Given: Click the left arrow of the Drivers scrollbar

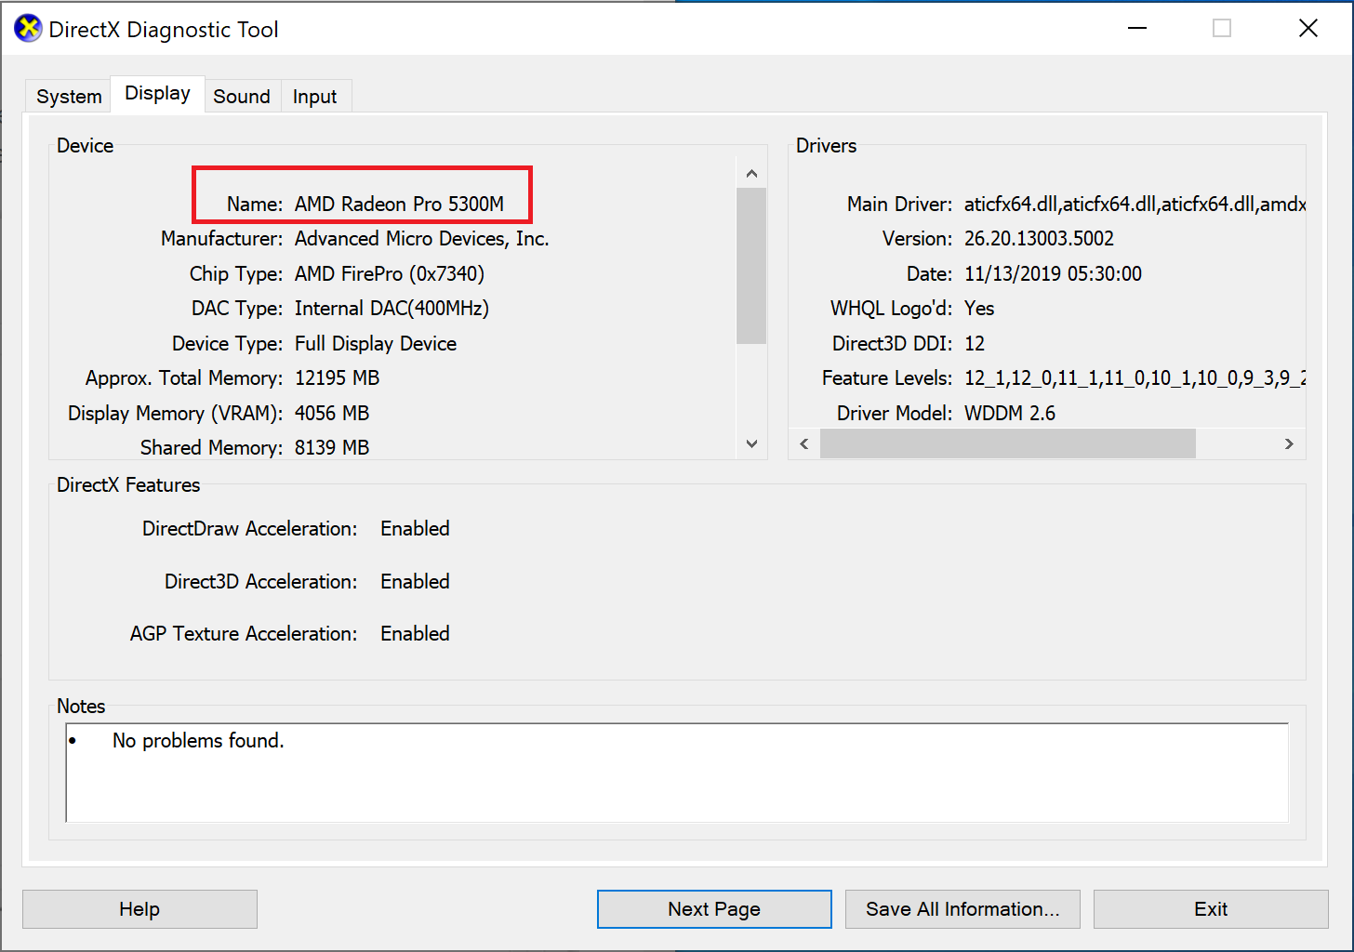Looking at the screenshot, I should (x=803, y=443).
